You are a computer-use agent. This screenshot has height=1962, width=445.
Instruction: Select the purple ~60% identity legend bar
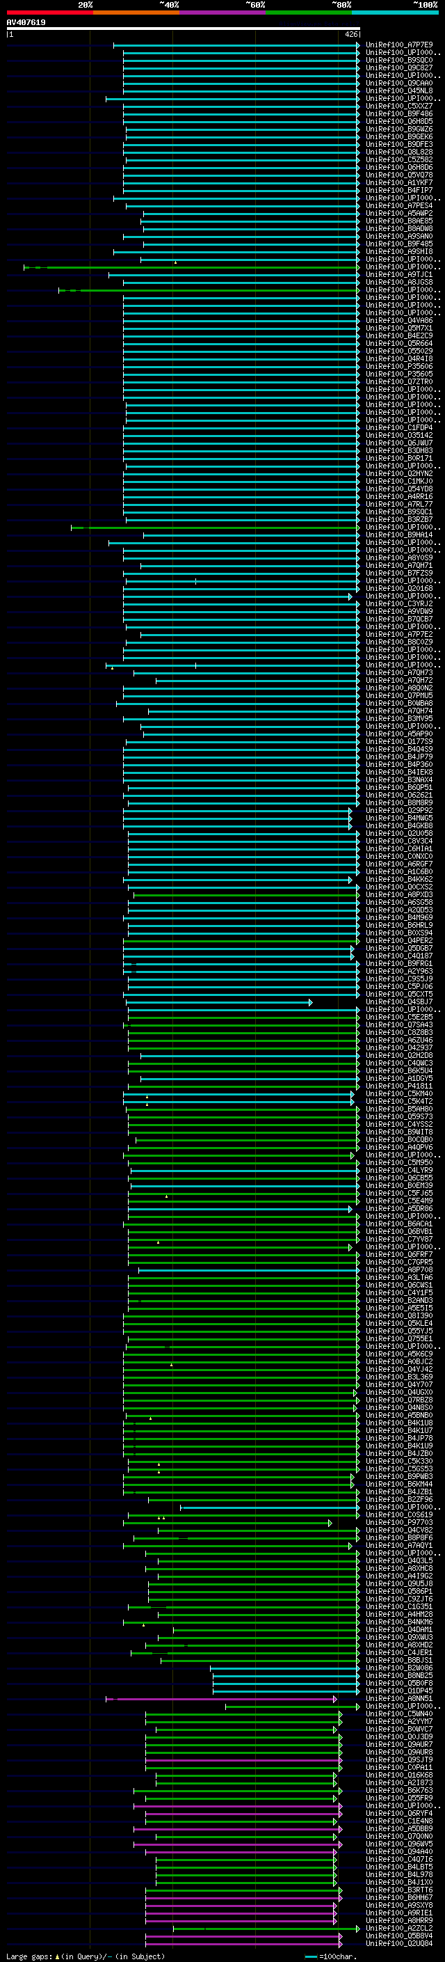tap(223, 13)
